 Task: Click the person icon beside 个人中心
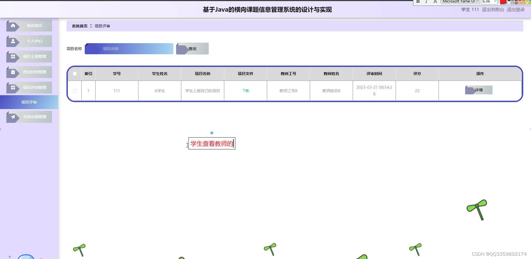(13, 41)
